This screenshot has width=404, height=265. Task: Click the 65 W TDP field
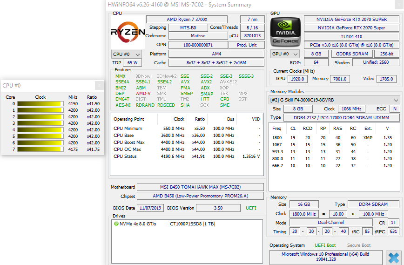[133, 63]
